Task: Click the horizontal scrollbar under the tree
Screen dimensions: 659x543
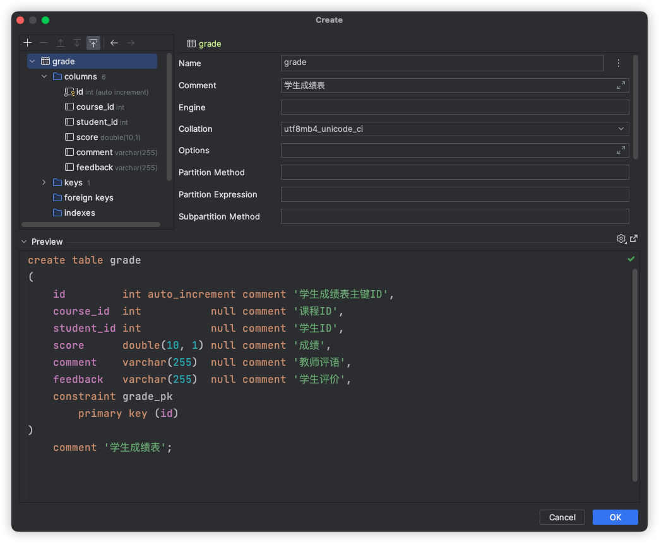Action: 91,225
